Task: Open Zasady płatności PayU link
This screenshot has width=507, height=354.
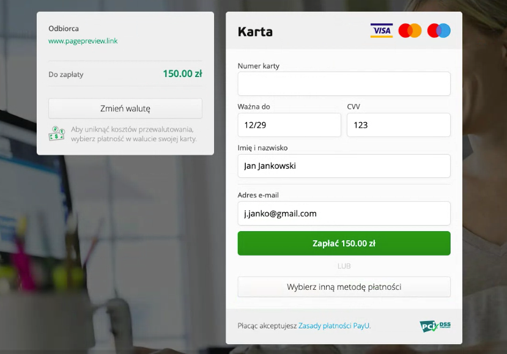Action: pyautogui.click(x=334, y=325)
